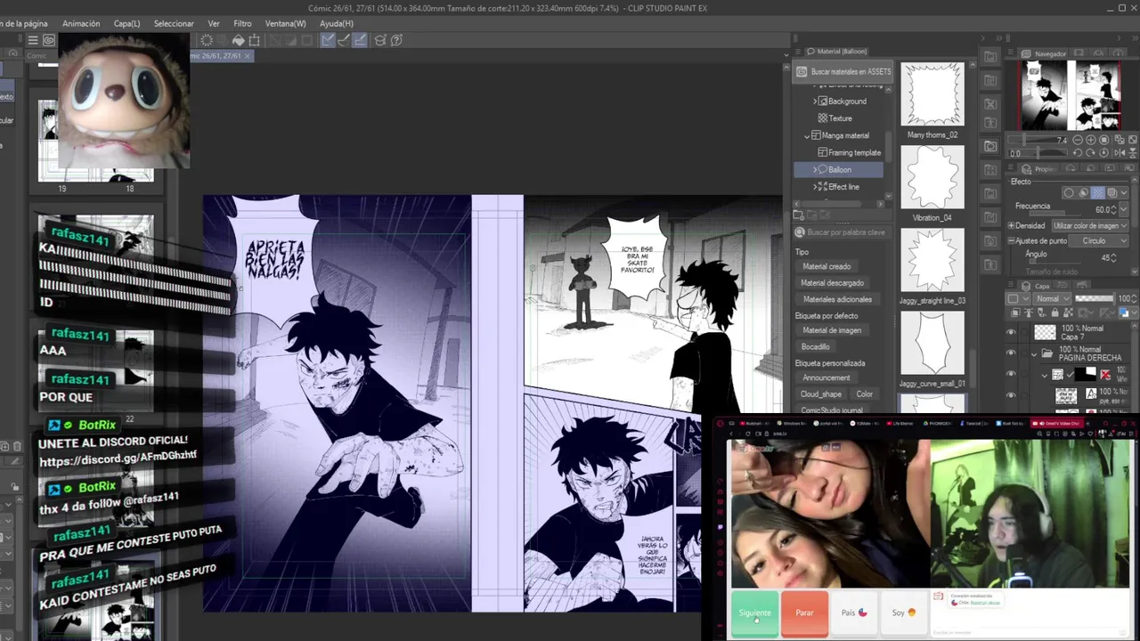Image resolution: width=1140 pixels, height=641 pixels.
Task: Click the Rotate left icon in Navigator
Action: tap(1078, 153)
